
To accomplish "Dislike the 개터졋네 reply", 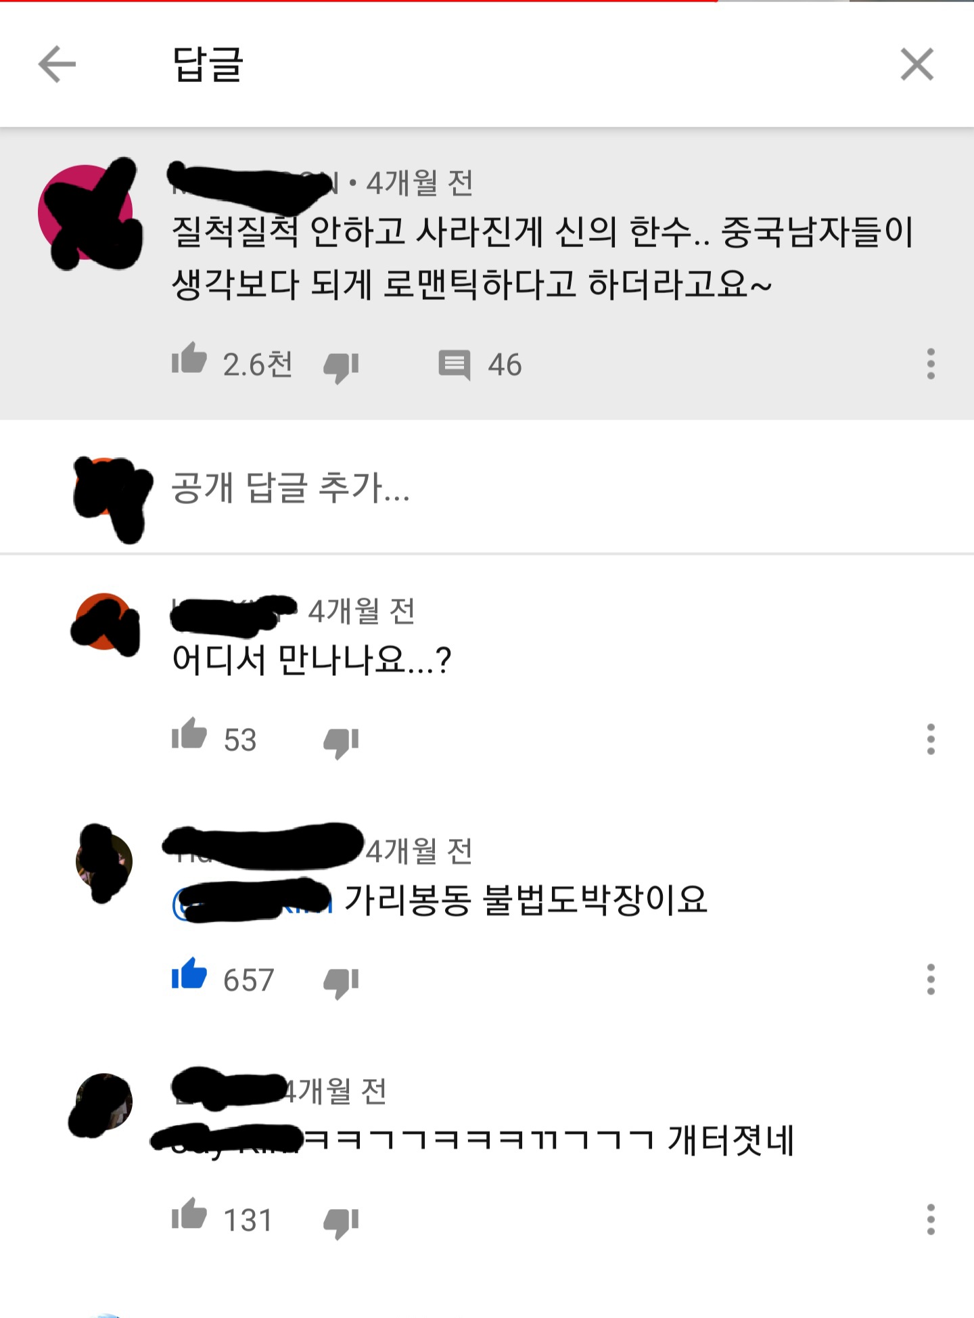I will click(x=341, y=1223).
